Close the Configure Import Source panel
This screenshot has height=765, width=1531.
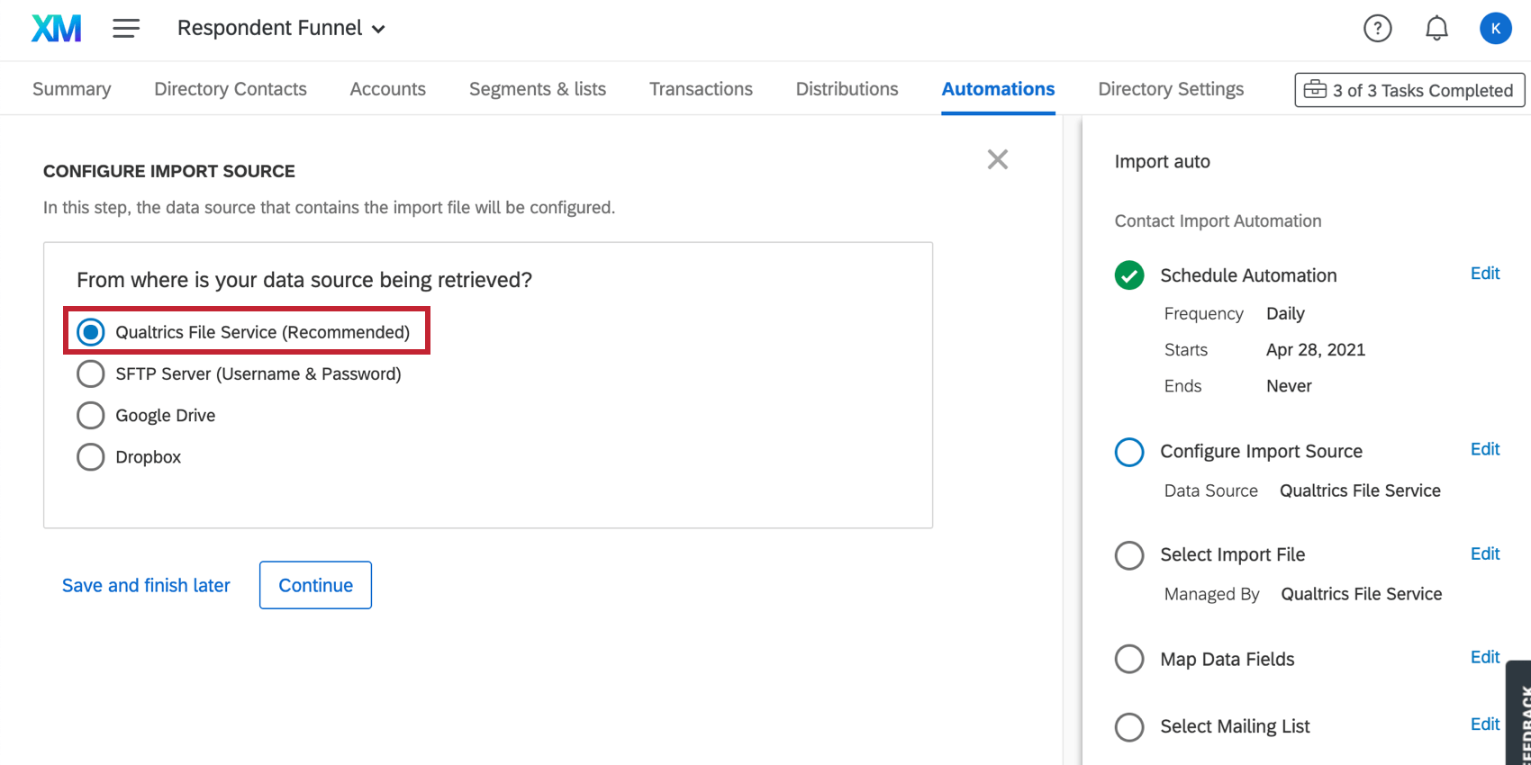(997, 159)
